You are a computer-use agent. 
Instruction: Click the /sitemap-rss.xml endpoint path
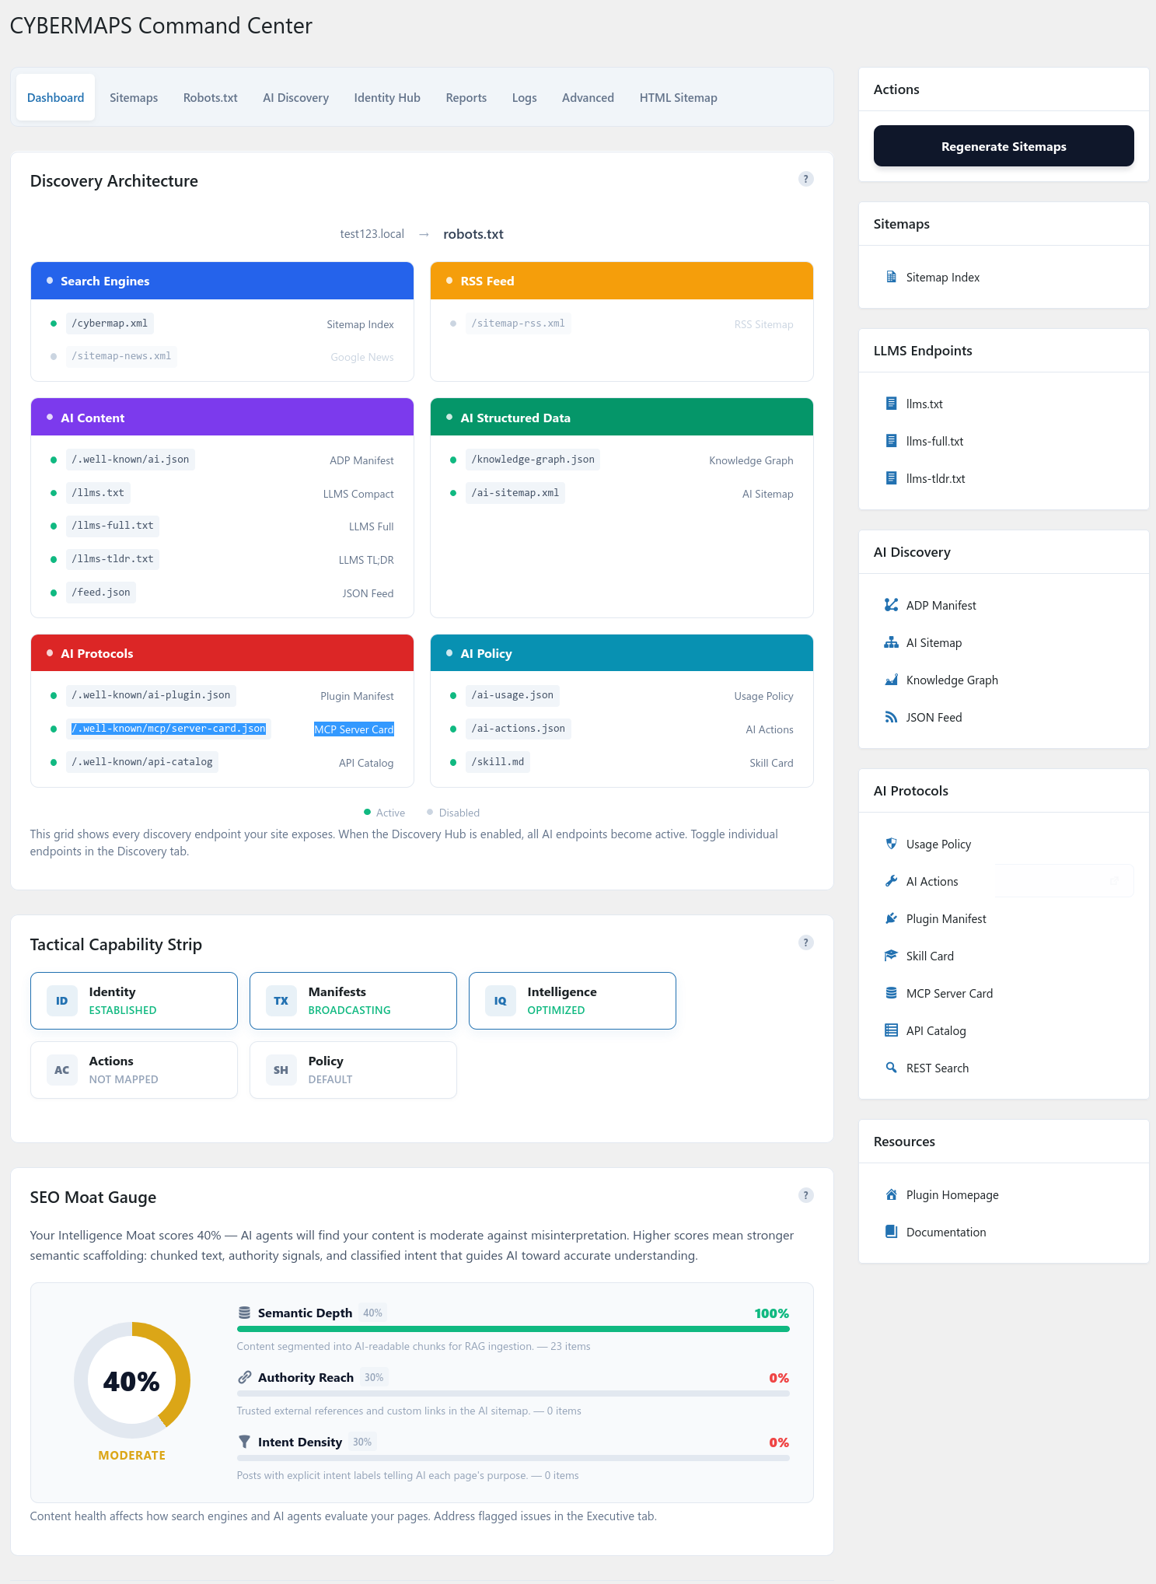[x=519, y=323]
